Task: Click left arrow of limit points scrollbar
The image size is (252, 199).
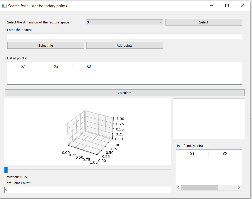Action: (x=179, y=187)
